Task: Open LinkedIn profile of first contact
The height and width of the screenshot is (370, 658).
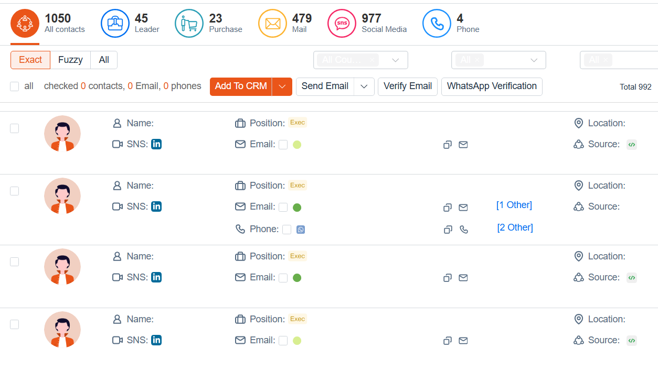Action: pyautogui.click(x=156, y=144)
